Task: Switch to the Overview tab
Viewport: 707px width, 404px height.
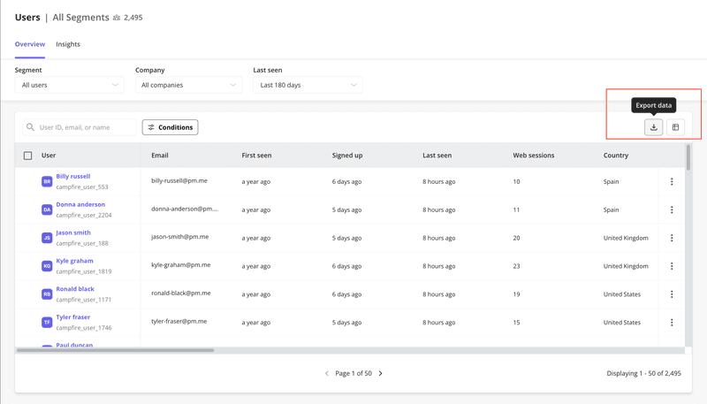Action: [30, 44]
